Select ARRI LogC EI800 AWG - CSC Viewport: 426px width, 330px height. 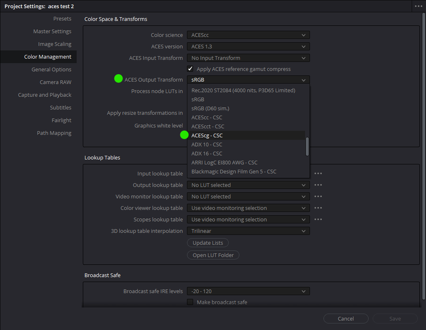(x=246, y=162)
